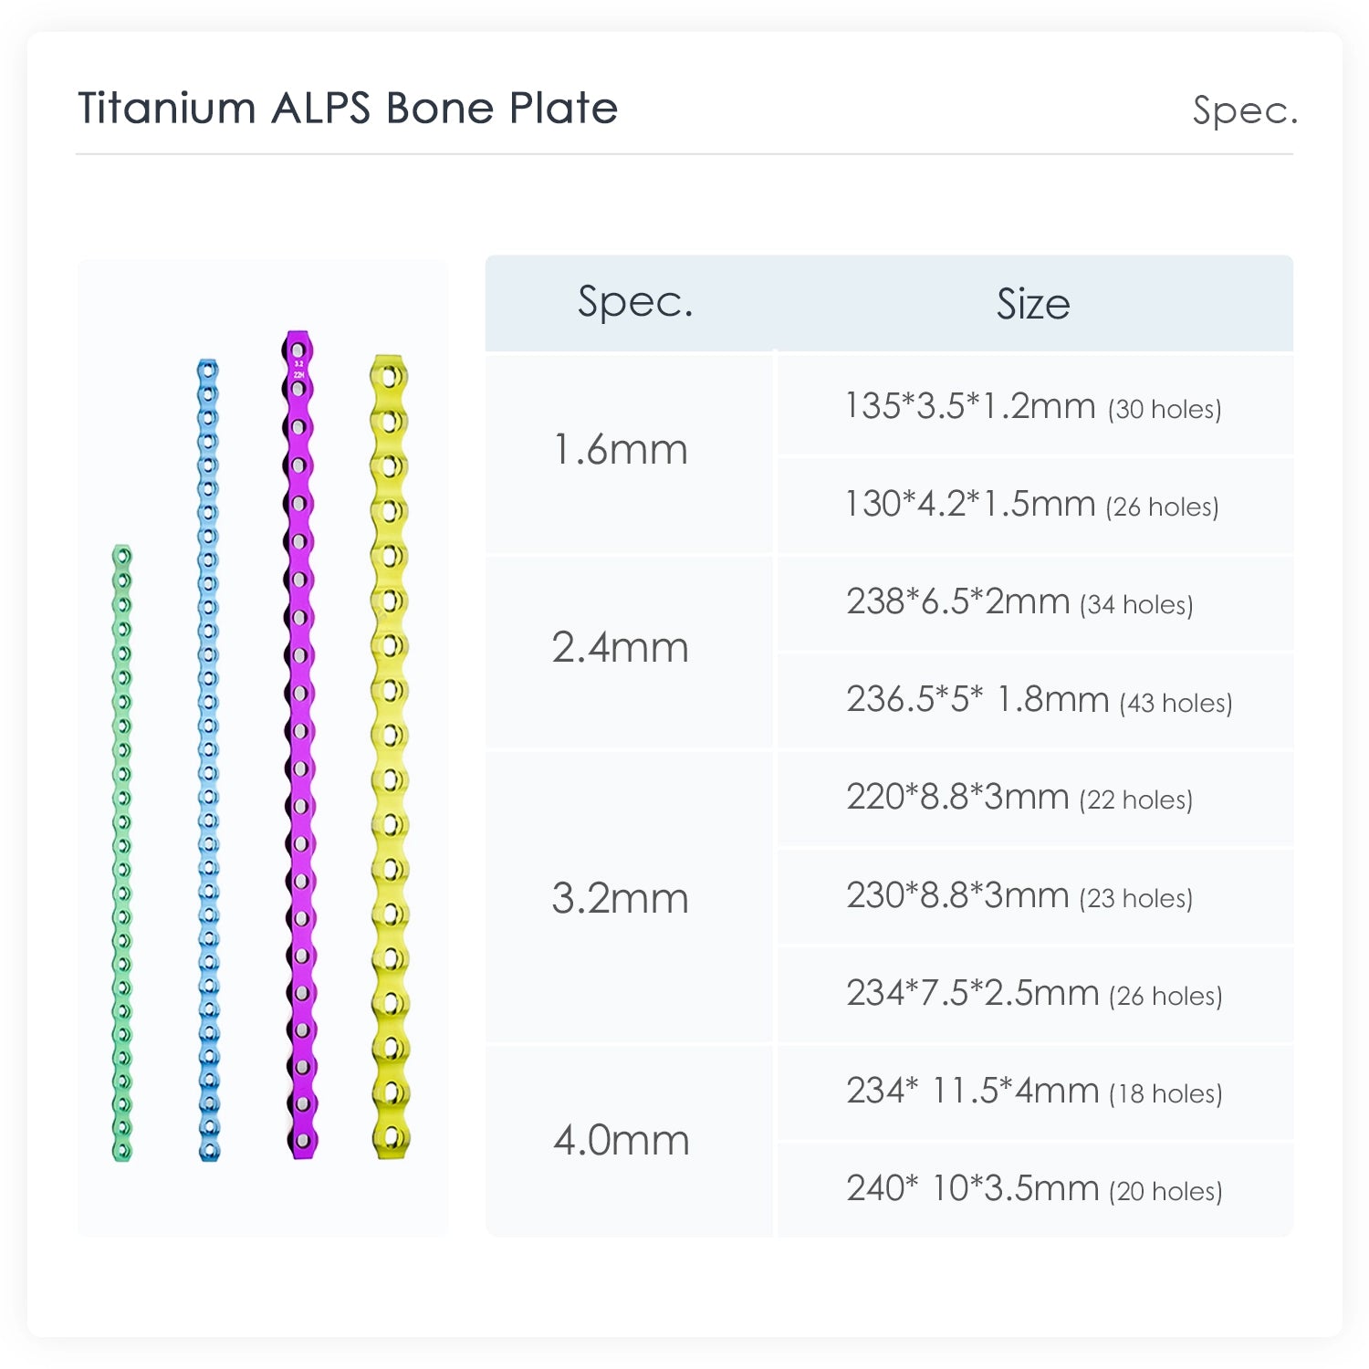Select the 2.4mm spec cell
The image size is (1369, 1369).
(x=621, y=648)
